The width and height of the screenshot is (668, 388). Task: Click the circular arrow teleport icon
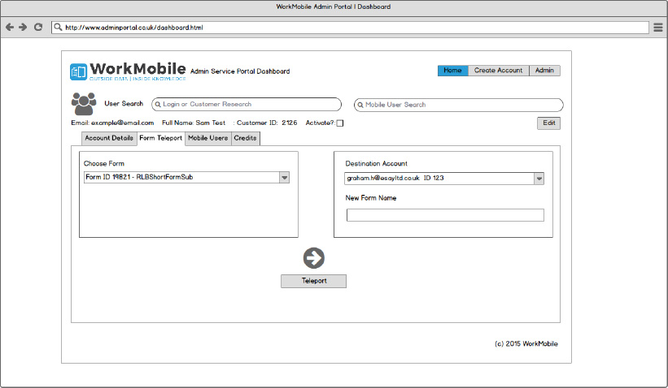click(x=314, y=258)
